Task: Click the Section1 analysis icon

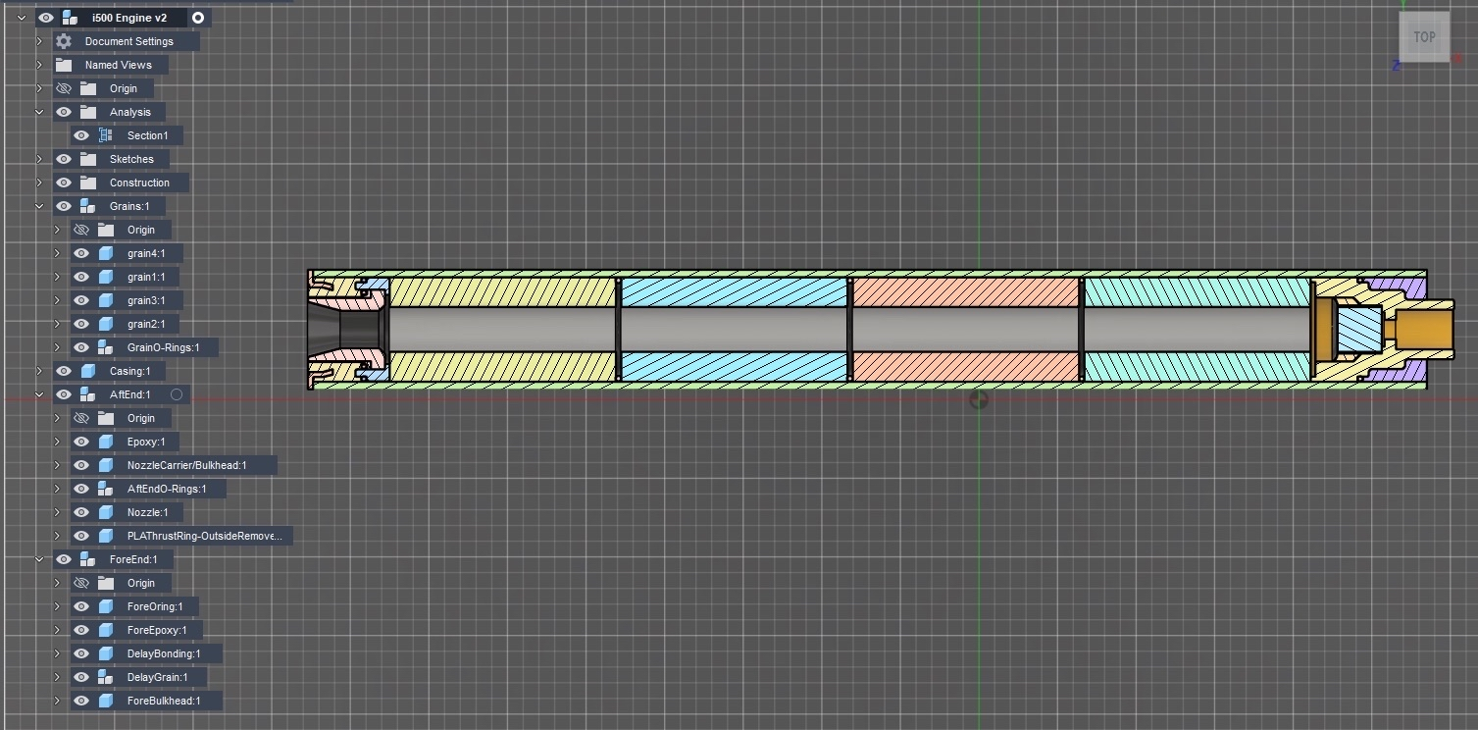Action: coord(106,135)
